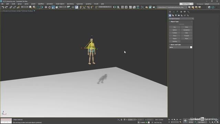The width and height of the screenshot is (220, 124).
Task: Switch to the Motion panel tab
Action: tap(181, 12)
